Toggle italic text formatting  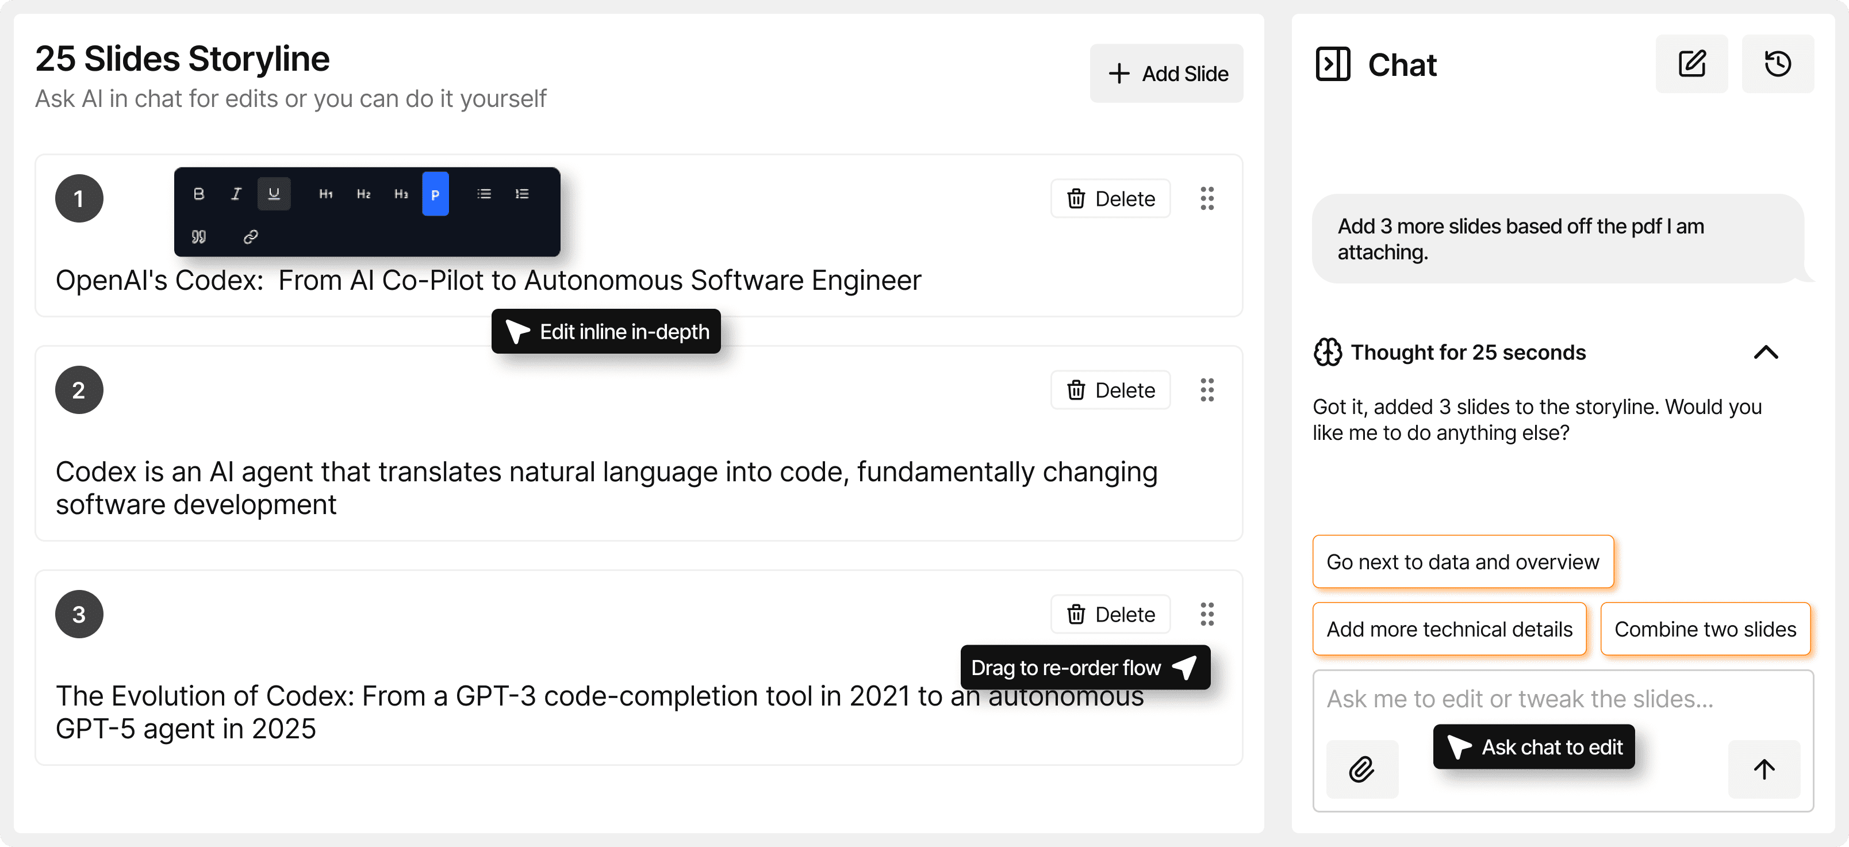[236, 194]
